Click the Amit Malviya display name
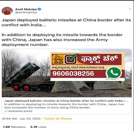The width and height of the screenshot is (134, 131). click(26, 9)
